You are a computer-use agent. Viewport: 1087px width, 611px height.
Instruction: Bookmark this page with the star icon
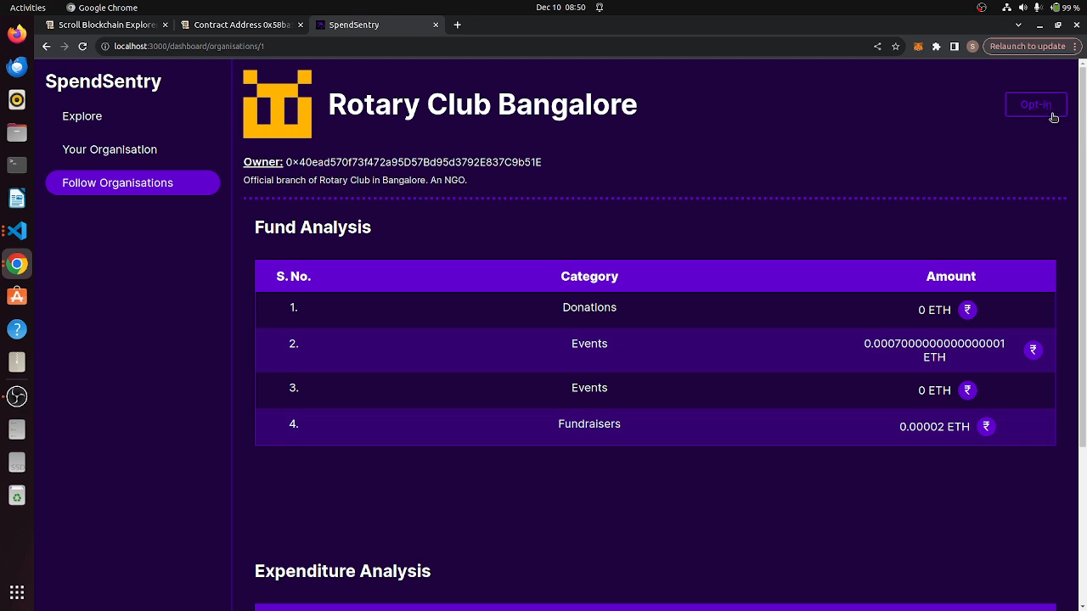[895, 47]
